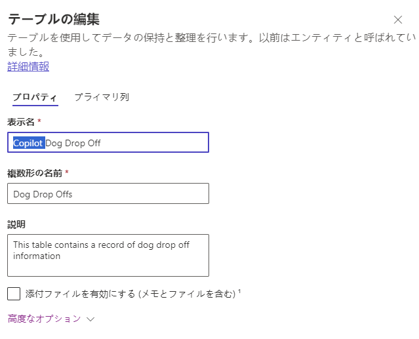The height and width of the screenshot is (339, 419).
Task: Click the footnote superscript 1 after 含む)
Action: pos(239,291)
